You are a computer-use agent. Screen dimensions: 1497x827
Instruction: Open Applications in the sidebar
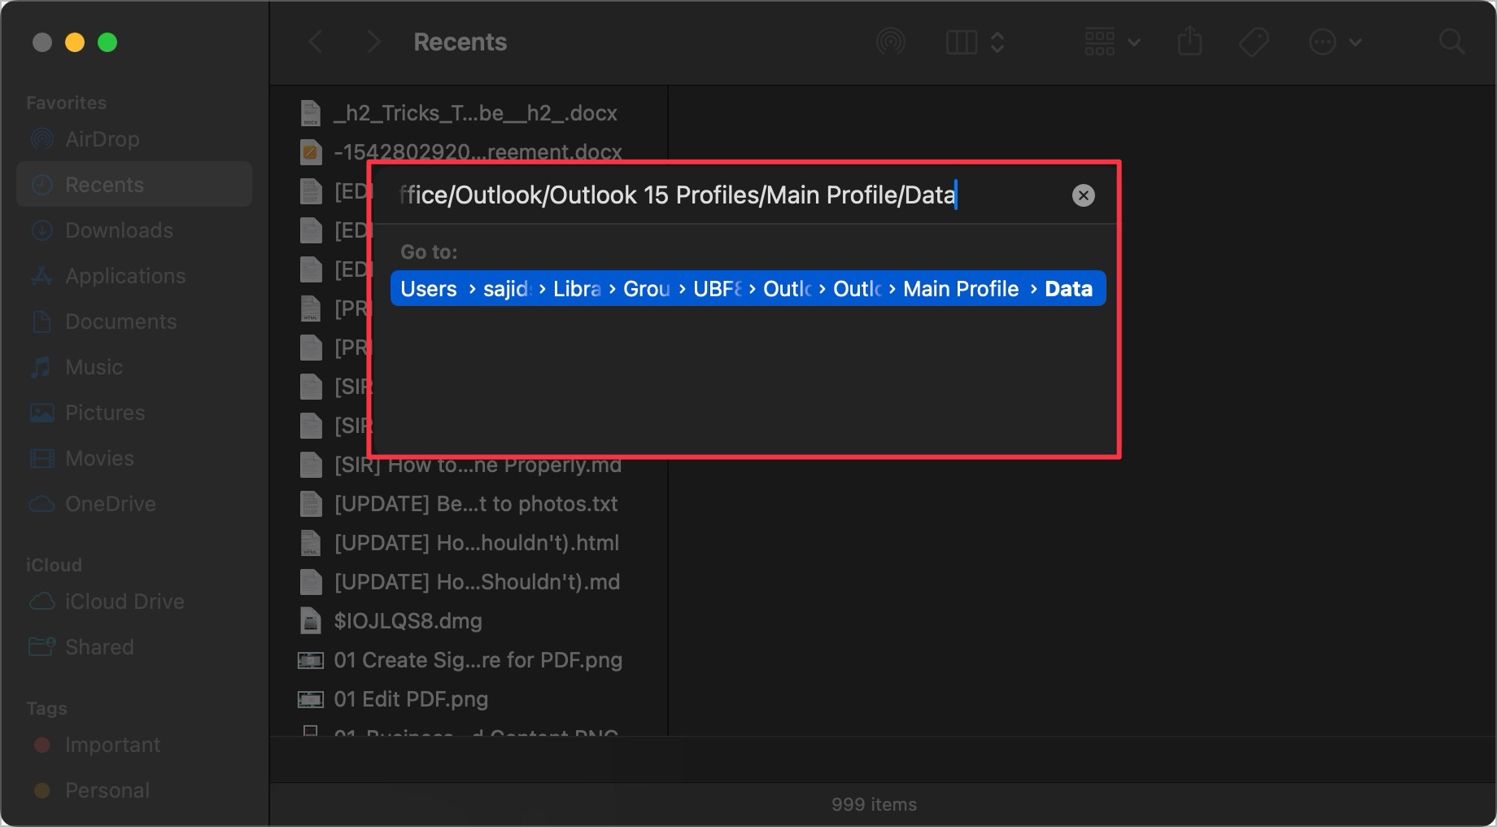click(124, 276)
